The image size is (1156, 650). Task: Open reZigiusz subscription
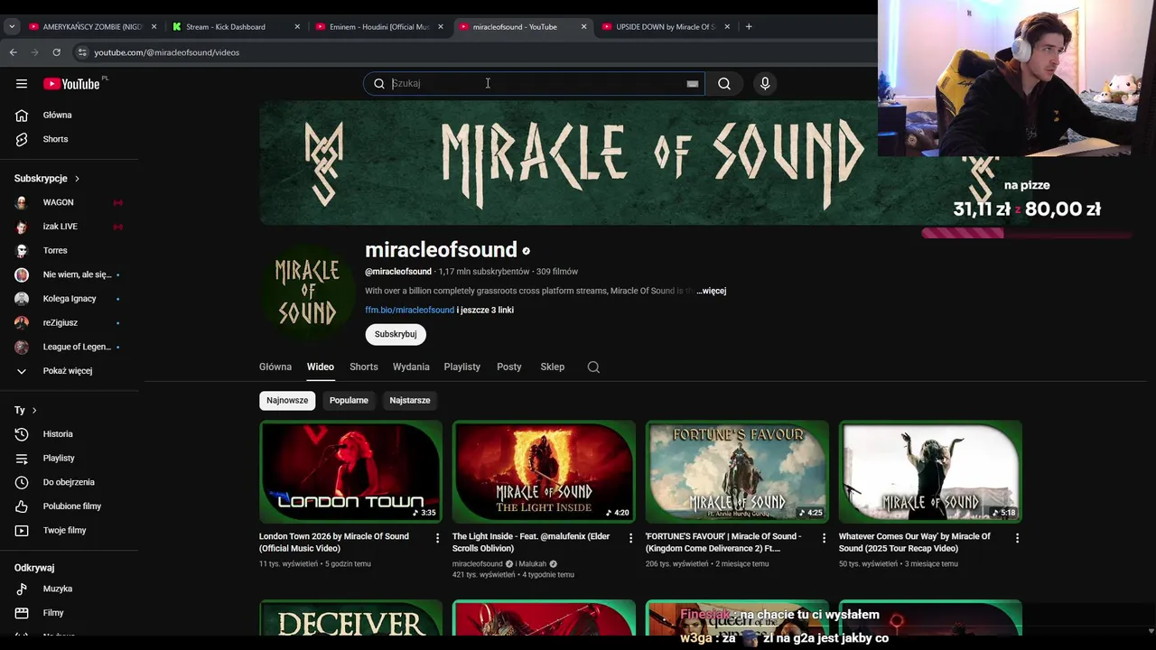pyautogui.click(x=70, y=322)
